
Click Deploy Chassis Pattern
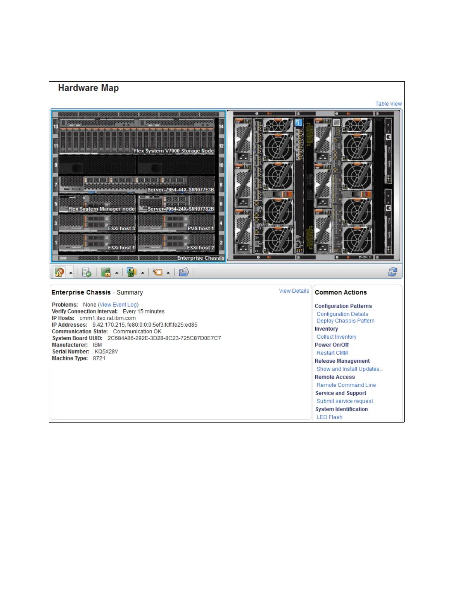point(345,321)
